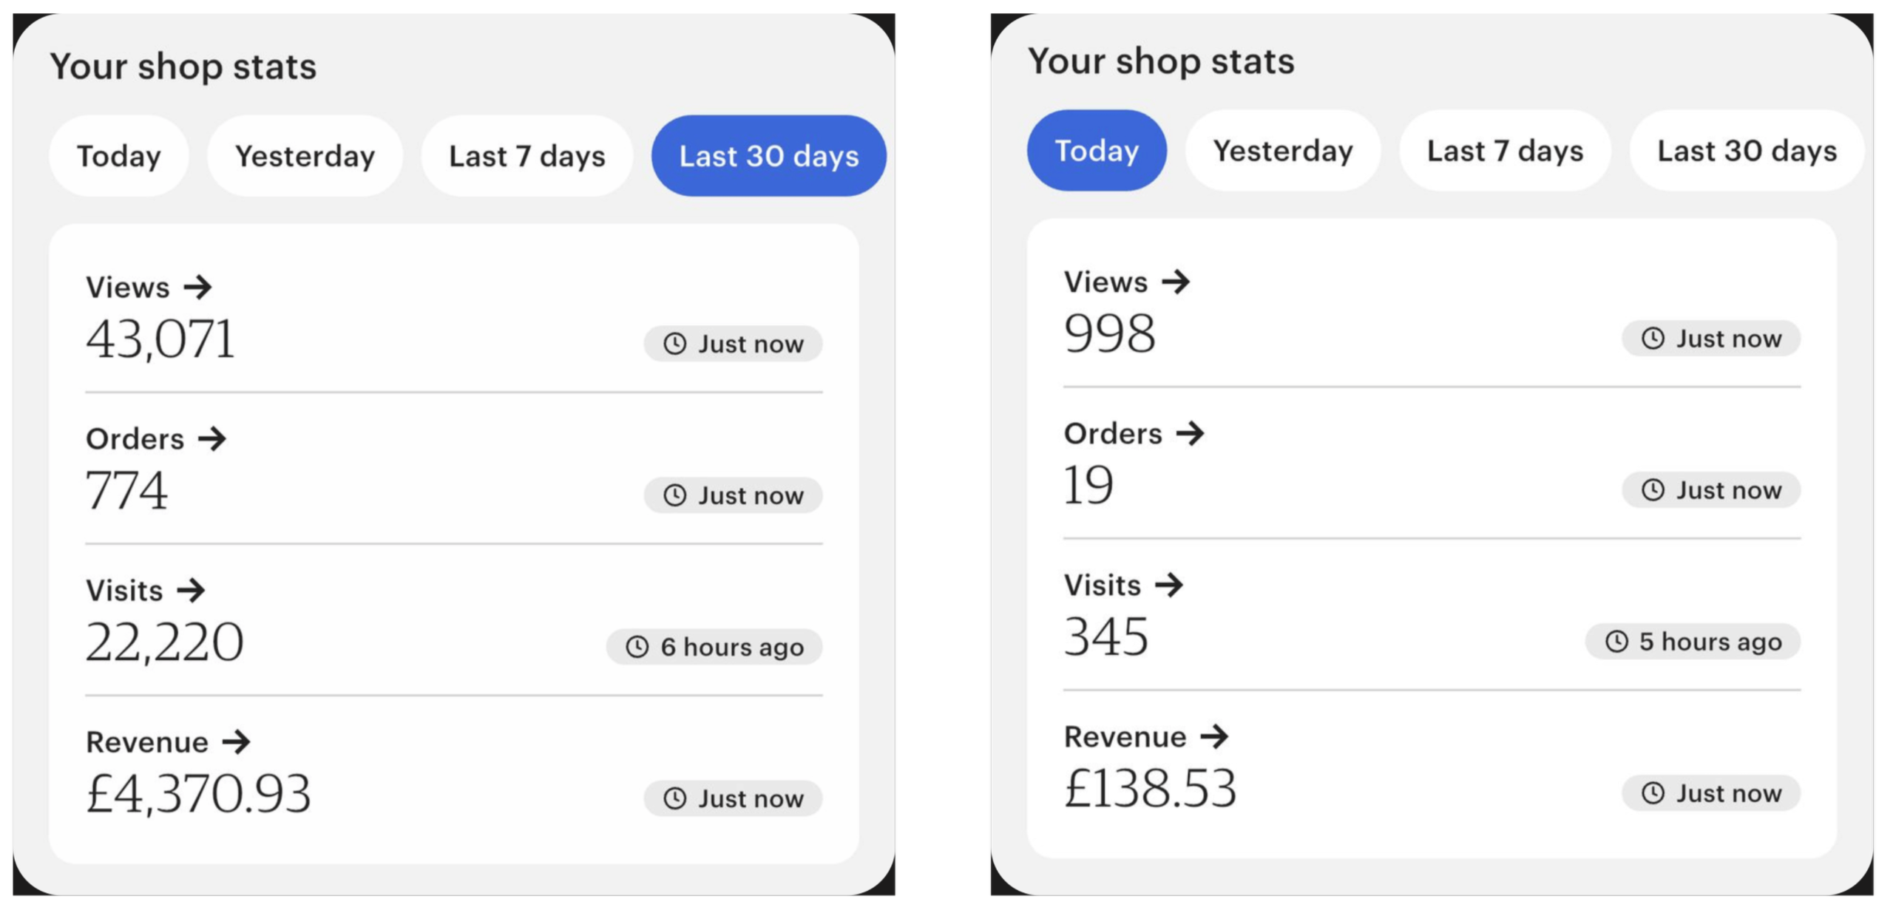1893x910 pixels.
Task: Click arrow beside Revenue above £4,370.93
Action: click(237, 741)
